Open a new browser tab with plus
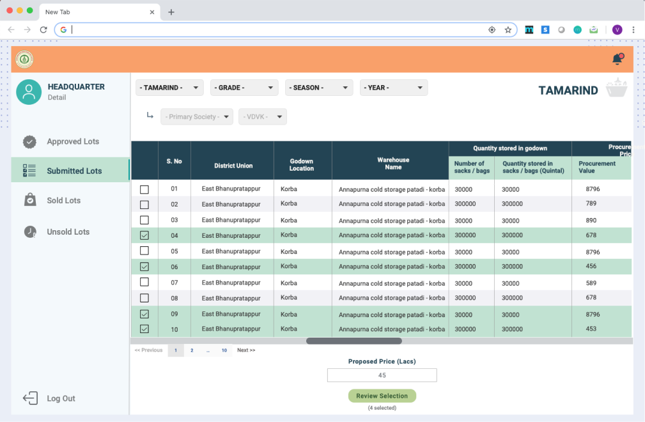 point(171,12)
